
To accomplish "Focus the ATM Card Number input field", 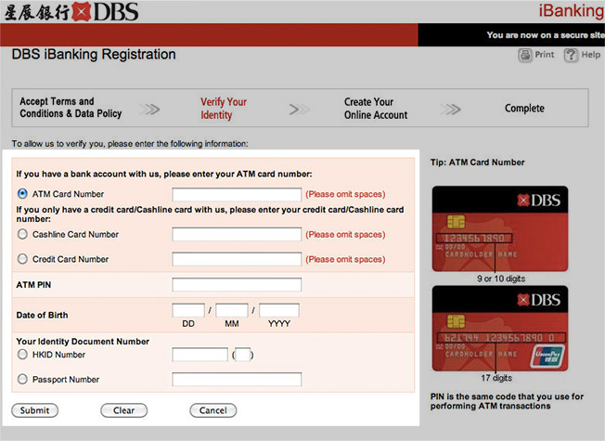I will coord(237,194).
